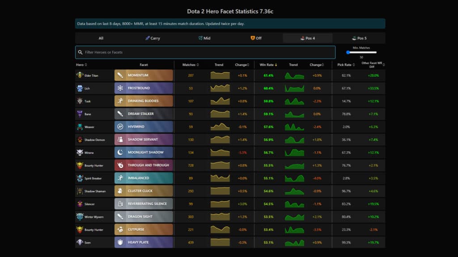Click the Moonlight Shadow crescent moon icon
Viewport: 458px width, 257px height.
120,153
